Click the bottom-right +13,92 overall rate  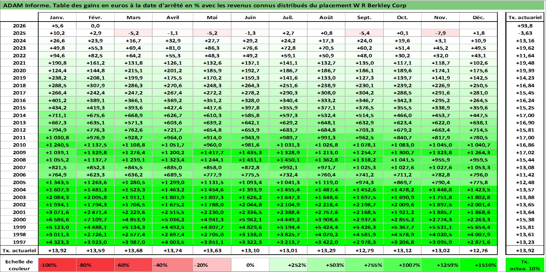(x=525, y=250)
